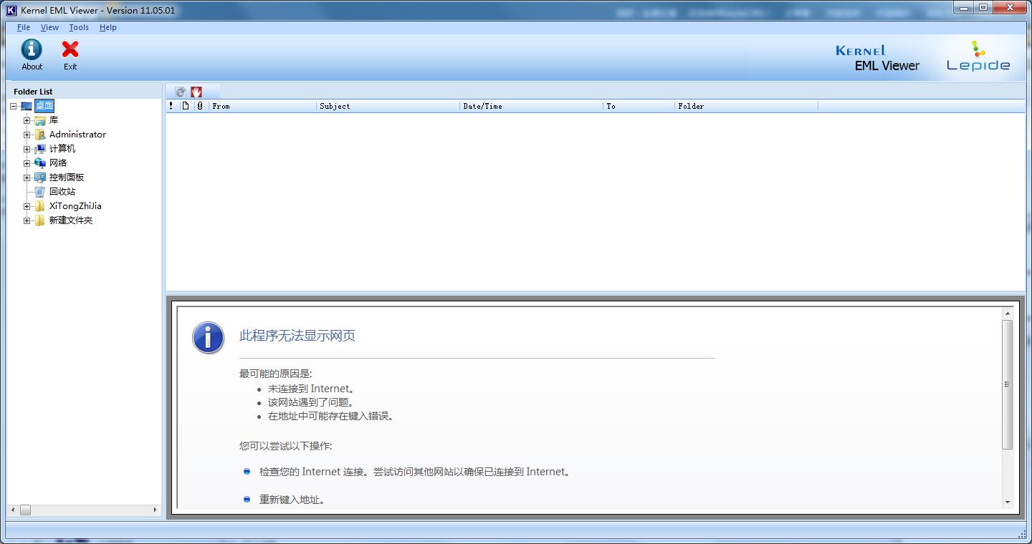Select the 计算机 label in folder list
Screen dimensions: 1032x544
pos(62,149)
